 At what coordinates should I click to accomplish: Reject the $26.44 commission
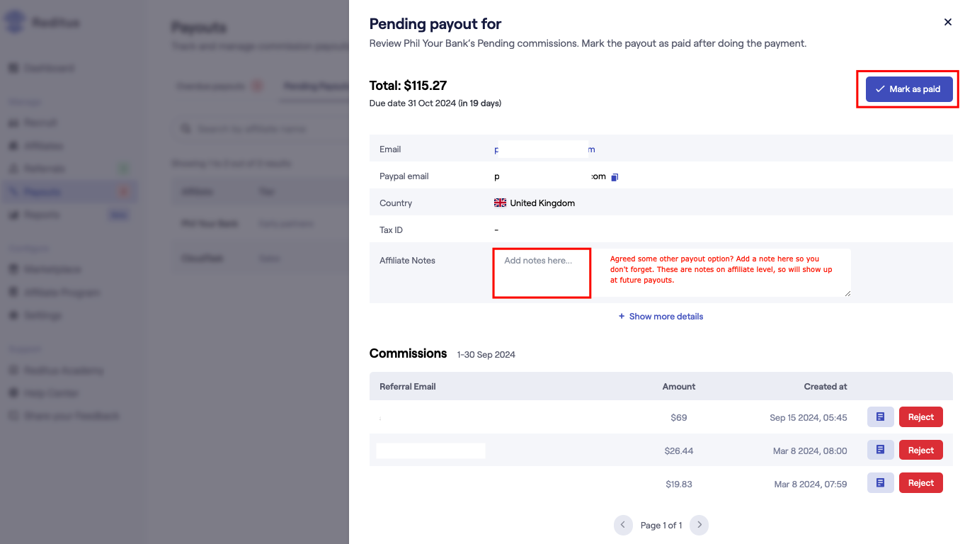pyautogui.click(x=921, y=450)
